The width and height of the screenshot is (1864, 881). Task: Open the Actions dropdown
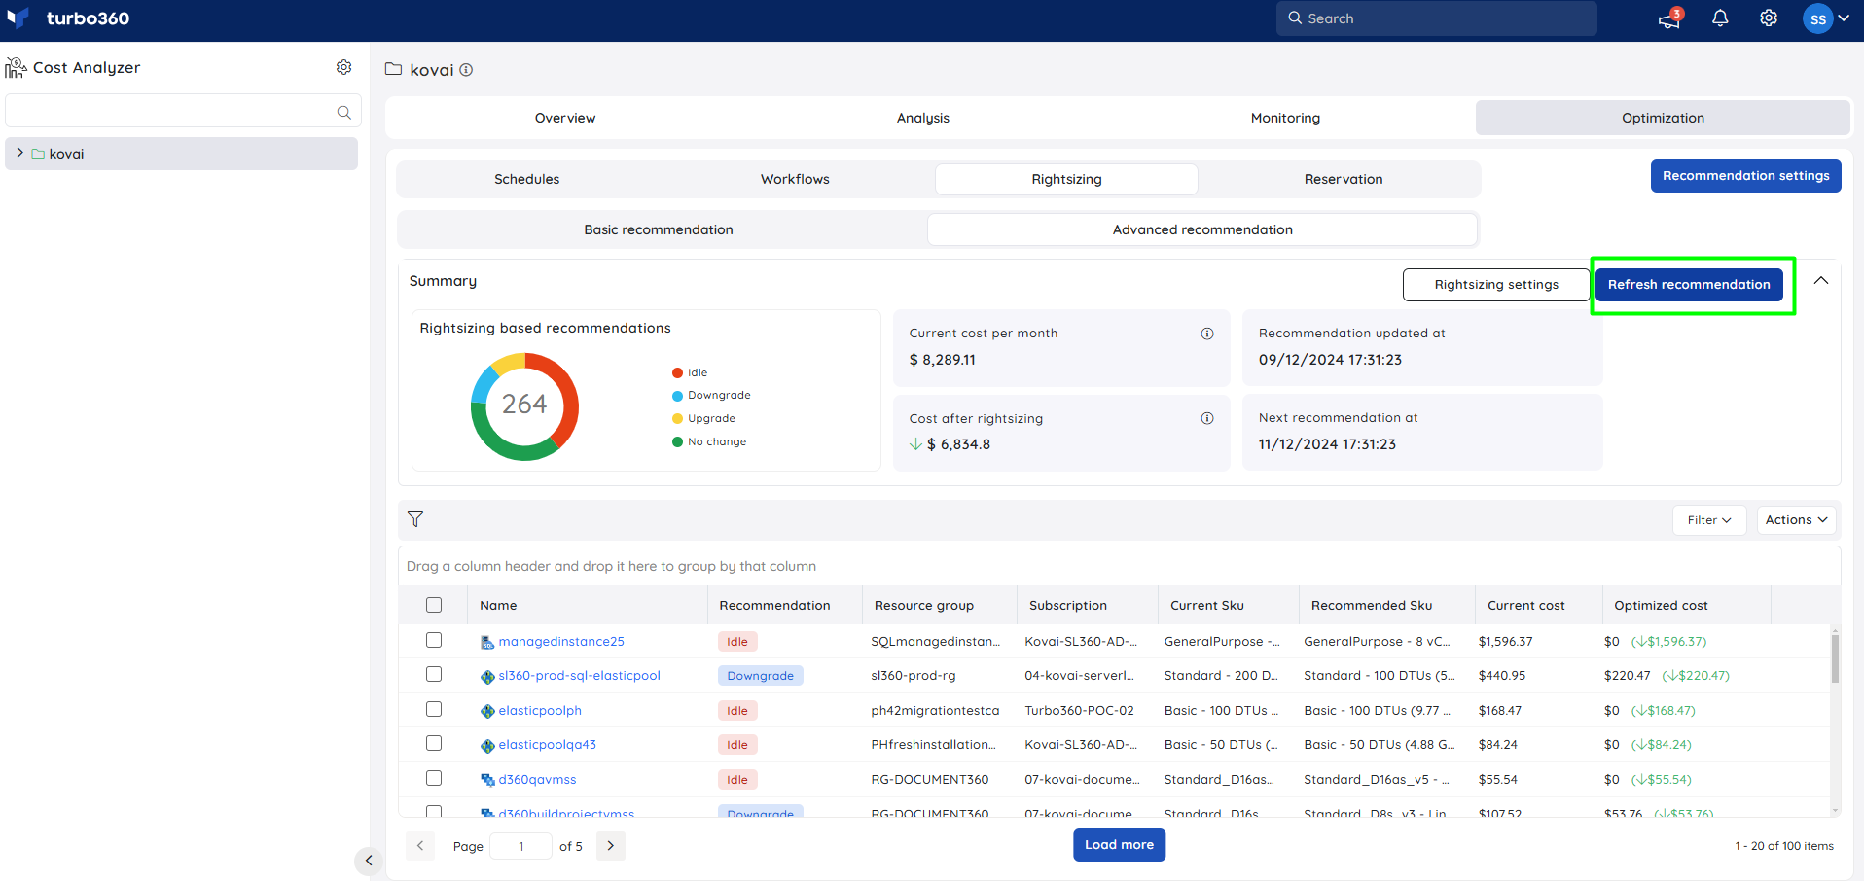(x=1796, y=520)
